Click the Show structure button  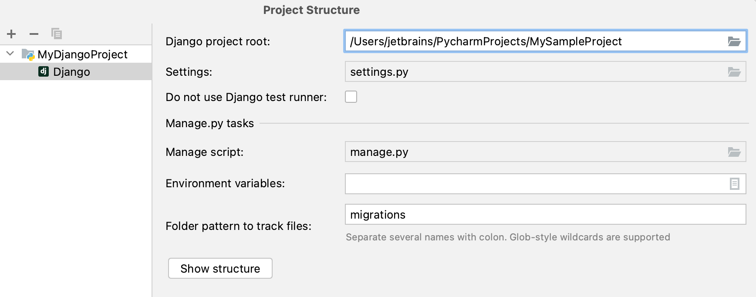pos(220,268)
